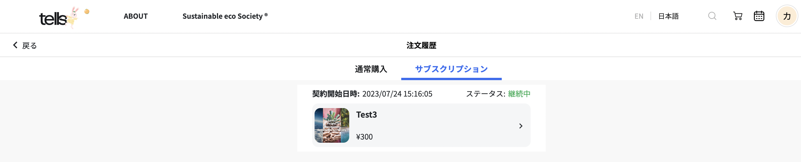
Task: Switch language to EN
Action: pyautogui.click(x=639, y=16)
